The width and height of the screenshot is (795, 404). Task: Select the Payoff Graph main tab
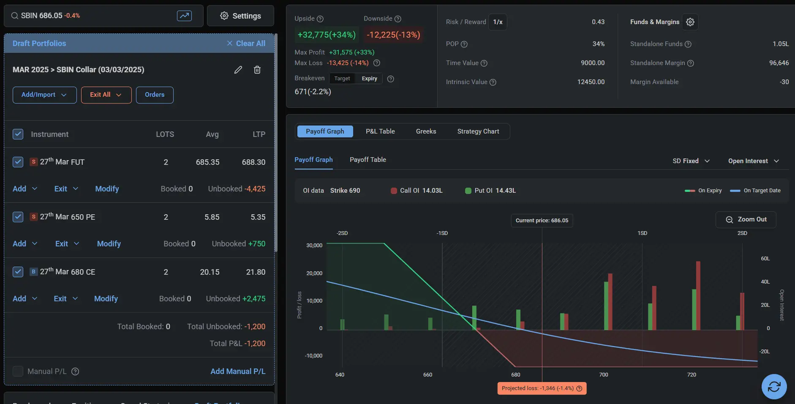(325, 131)
